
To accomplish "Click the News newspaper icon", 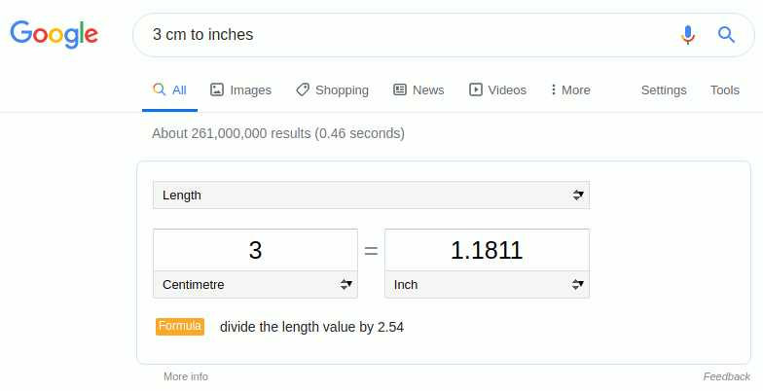I will pyautogui.click(x=400, y=89).
